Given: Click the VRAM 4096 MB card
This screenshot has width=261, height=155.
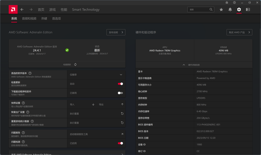Looking at the screenshot, I should tap(223, 50).
